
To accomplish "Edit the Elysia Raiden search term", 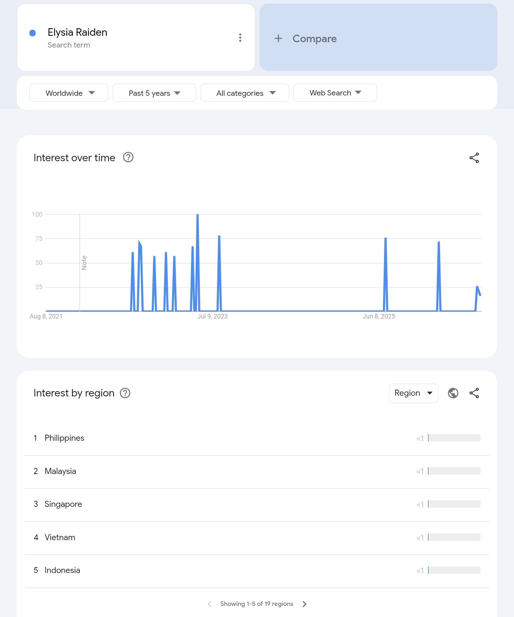I will click(x=77, y=32).
